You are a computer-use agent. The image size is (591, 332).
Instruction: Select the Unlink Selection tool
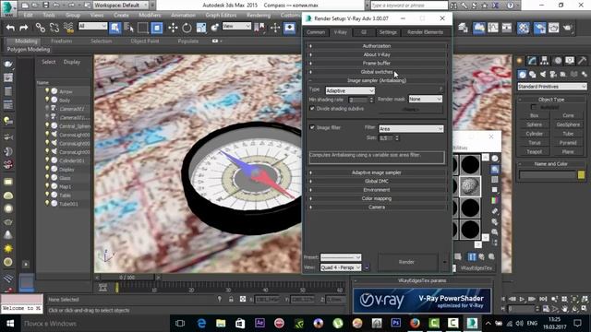coord(54,28)
